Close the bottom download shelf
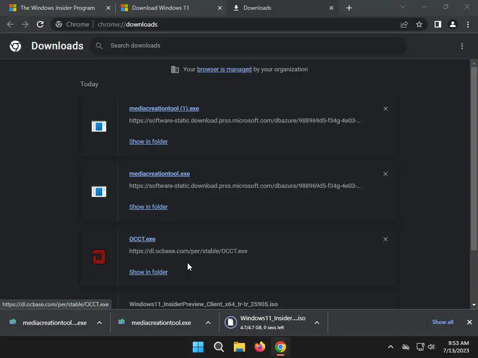Screen dimensions: 478x358 click(470, 322)
